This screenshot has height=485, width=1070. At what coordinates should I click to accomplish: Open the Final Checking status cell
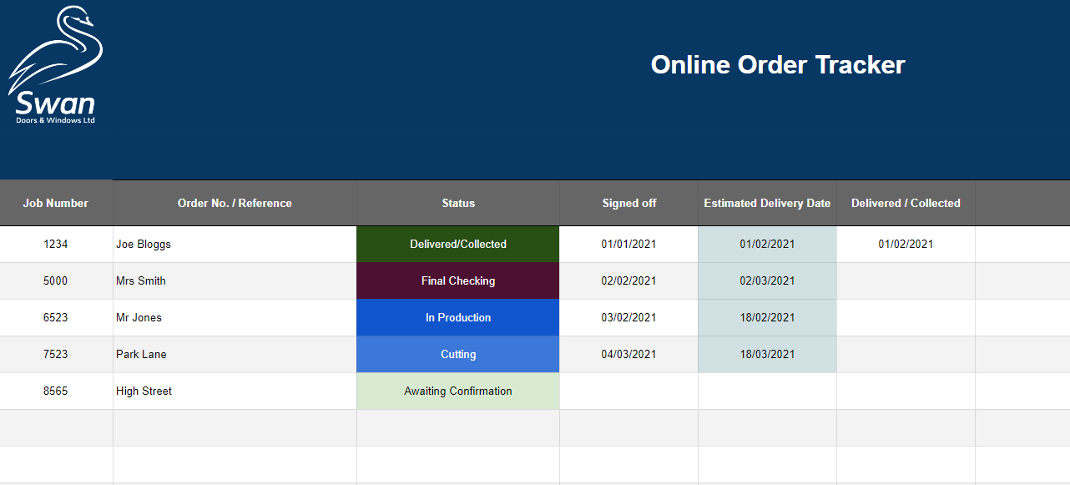pos(458,281)
